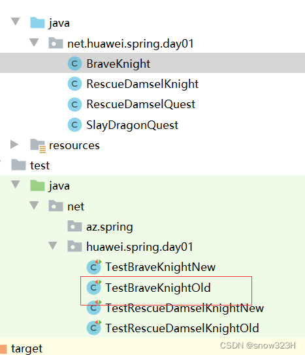Viewport: 305px width, 355px height.
Task: Click the BraveKnight class icon
Action: click(x=74, y=64)
